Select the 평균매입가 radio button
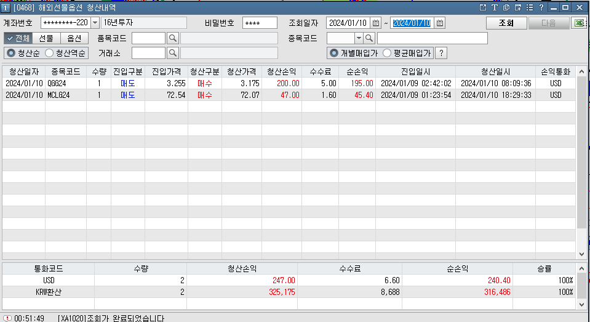 387,53
